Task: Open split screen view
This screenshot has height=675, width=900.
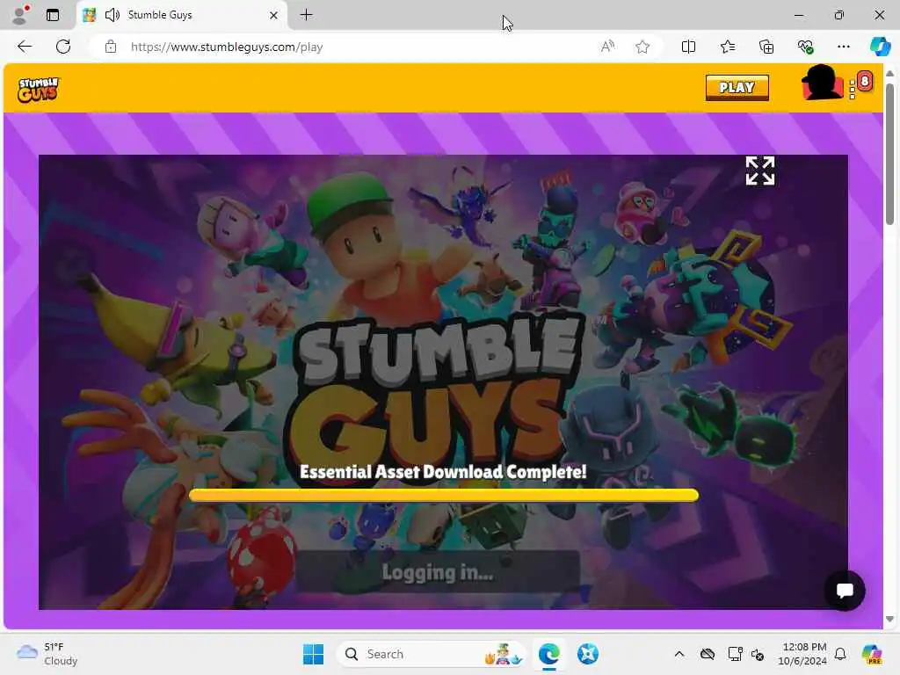Action: point(688,47)
